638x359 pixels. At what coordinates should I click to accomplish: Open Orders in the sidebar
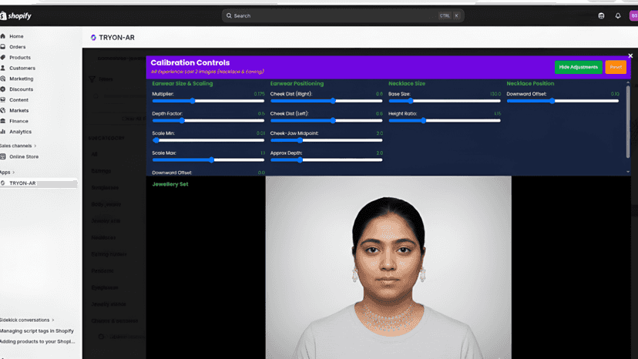(x=18, y=47)
